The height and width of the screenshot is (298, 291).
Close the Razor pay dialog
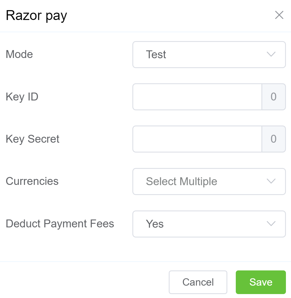(x=279, y=15)
